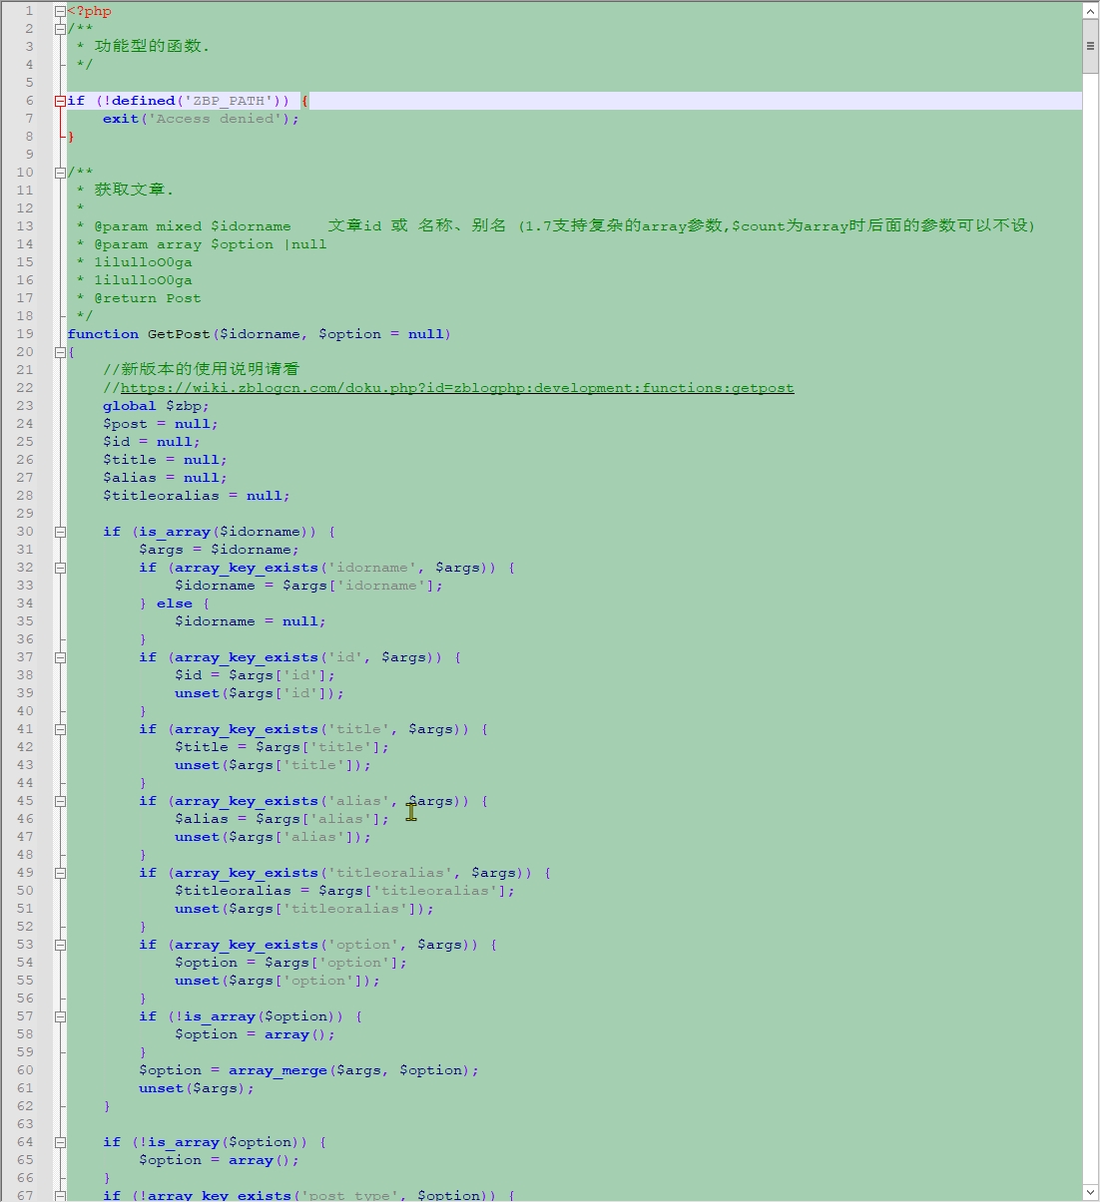Screen dimensions: 1101x1203
Task: Collapse the doc comment fold at line 10
Action: coord(60,173)
